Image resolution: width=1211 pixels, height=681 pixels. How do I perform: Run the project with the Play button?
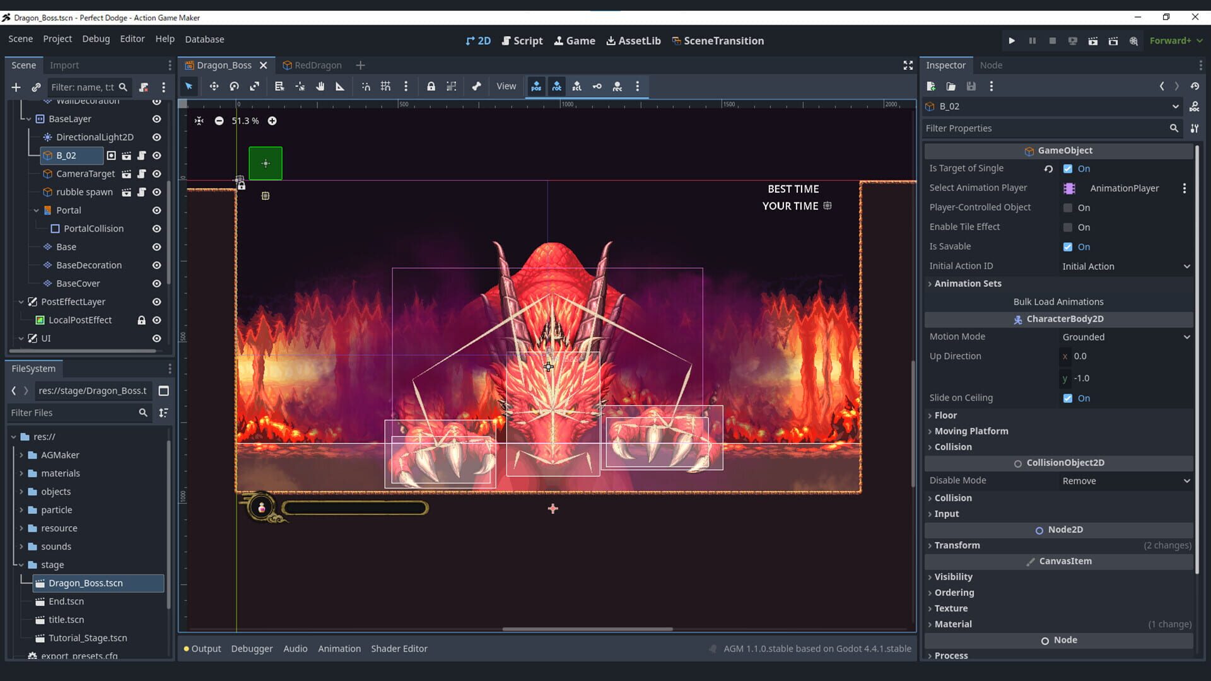1012,40
